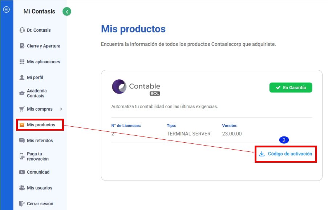Select the Mis compras label
The width and height of the screenshot is (328, 210).
coord(40,109)
